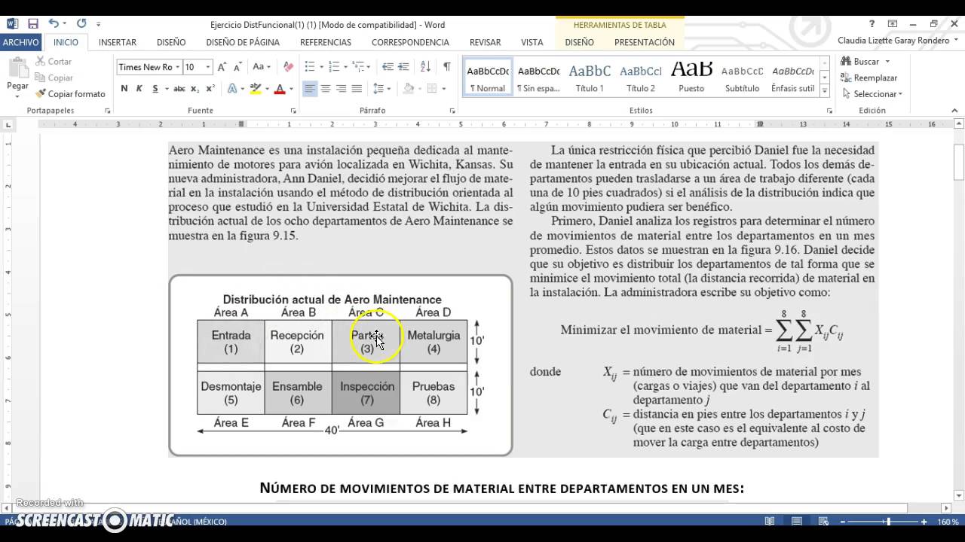Click the Save icon in quick access toolbar
The image size is (965, 542).
[x=32, y=24]
